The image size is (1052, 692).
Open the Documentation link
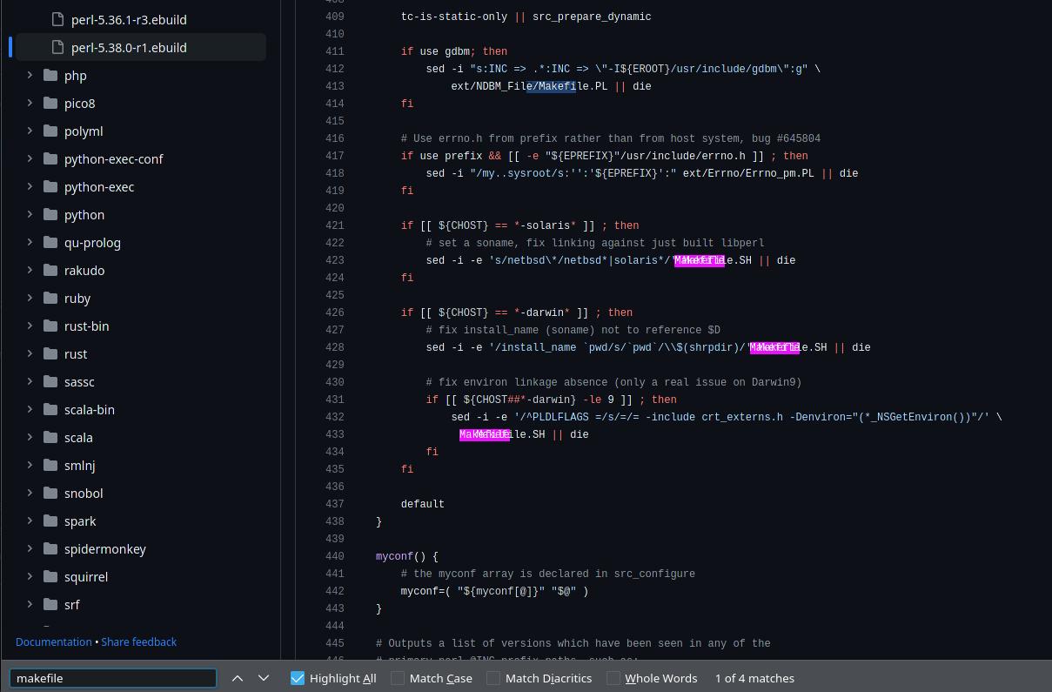pos(53,642)
